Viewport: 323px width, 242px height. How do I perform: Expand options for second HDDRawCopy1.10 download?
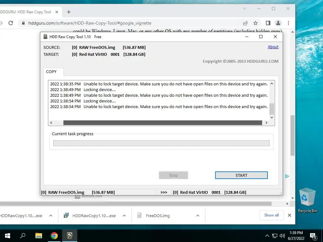124,216
